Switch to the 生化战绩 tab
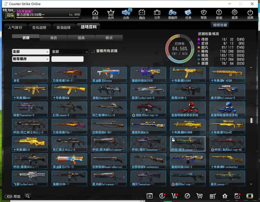This screenshot has height=202, width=260. pos(39,27)
